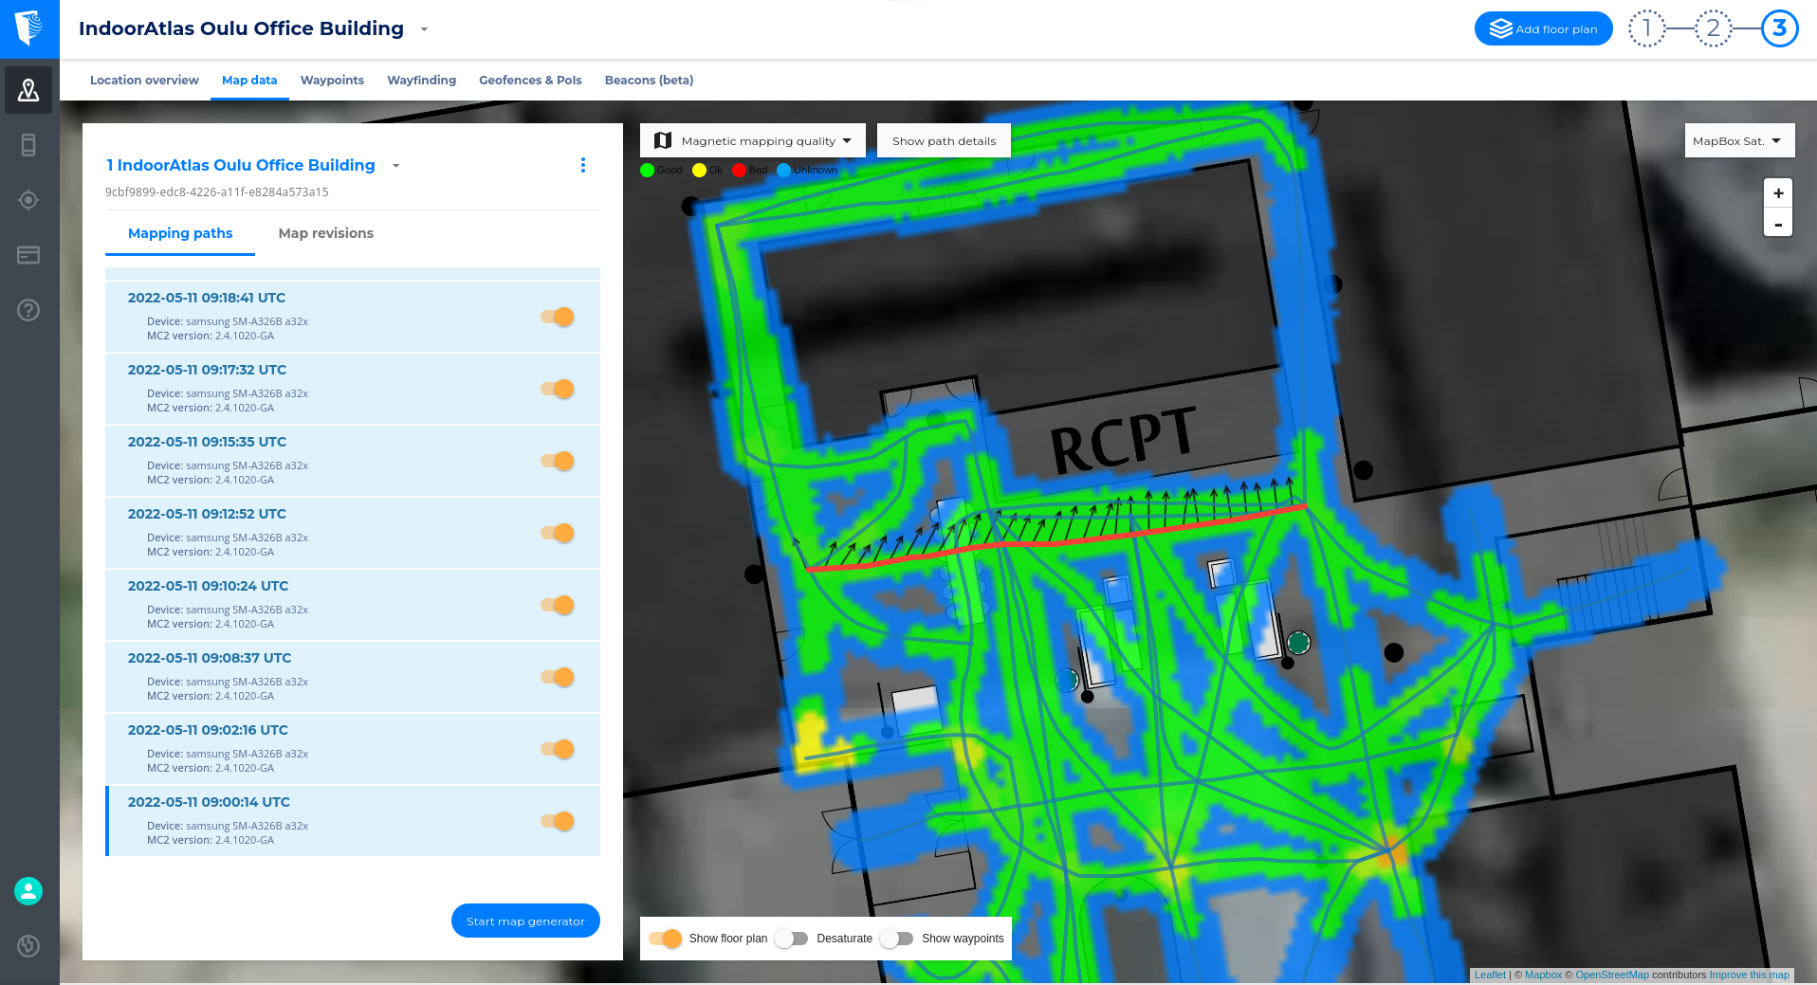Click the 1 IndoorAtlas Oulu Office Building floor name

point(241,165)
